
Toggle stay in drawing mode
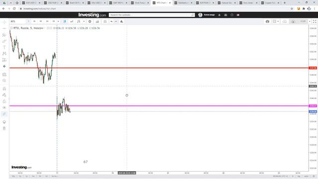point(4,95)
